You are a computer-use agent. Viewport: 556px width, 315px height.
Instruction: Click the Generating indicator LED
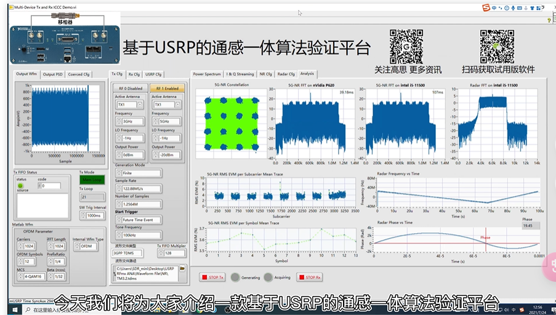235,277
